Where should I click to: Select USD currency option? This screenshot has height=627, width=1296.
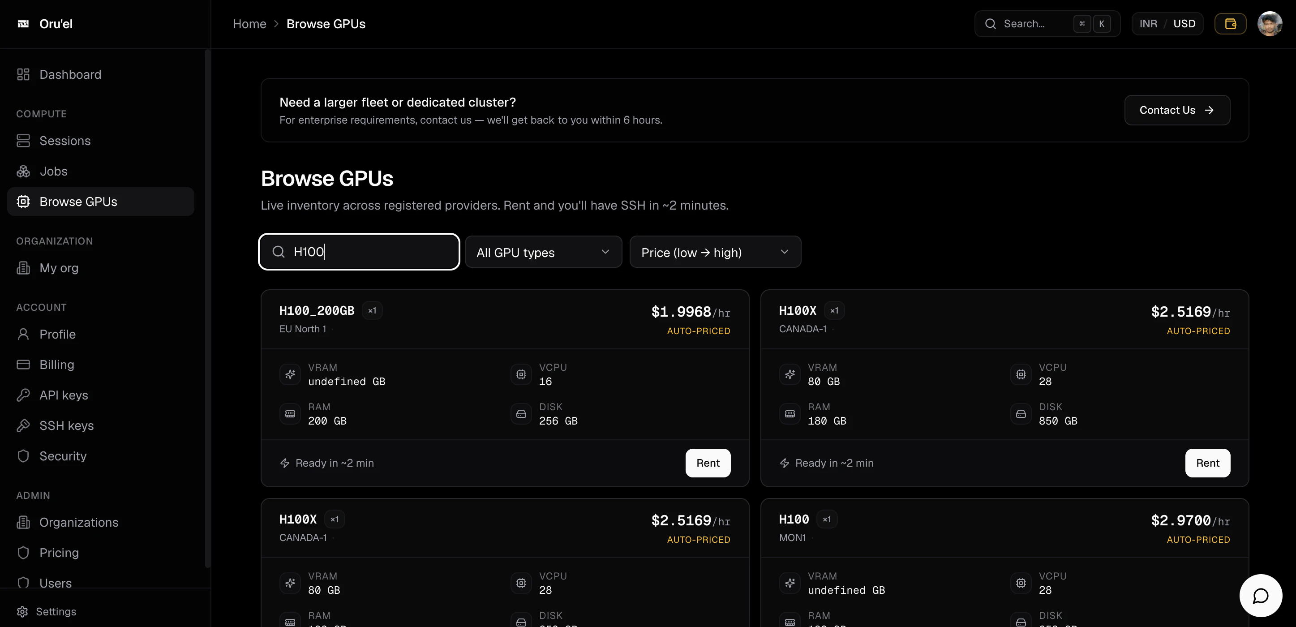tap(1184, 24)
